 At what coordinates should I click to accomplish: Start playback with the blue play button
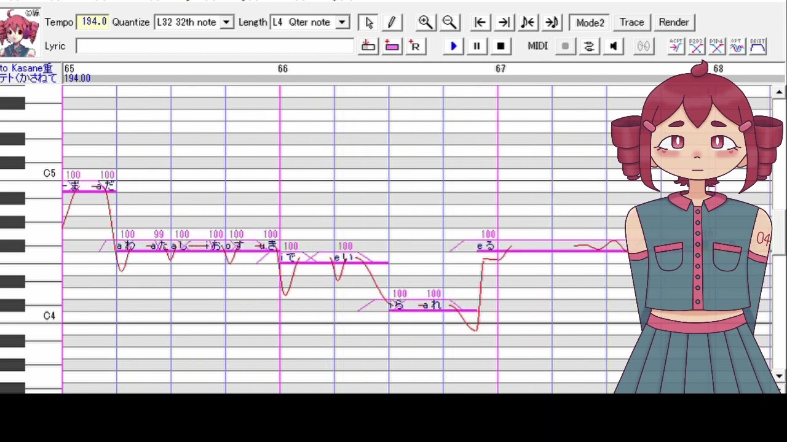[x=453, y=46]
